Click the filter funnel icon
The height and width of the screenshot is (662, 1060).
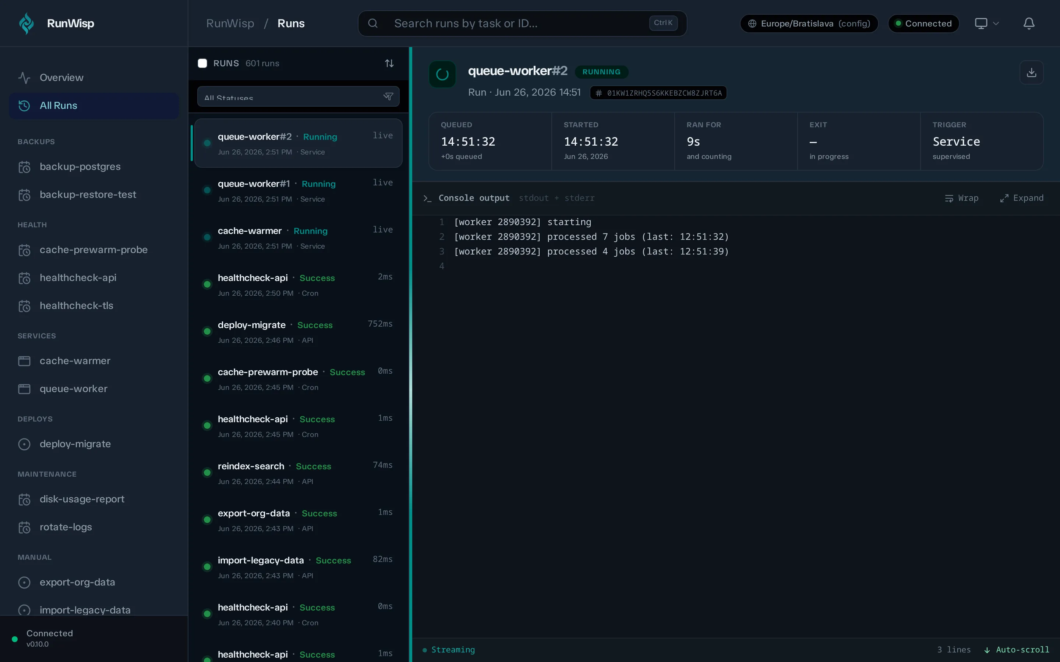388,96
